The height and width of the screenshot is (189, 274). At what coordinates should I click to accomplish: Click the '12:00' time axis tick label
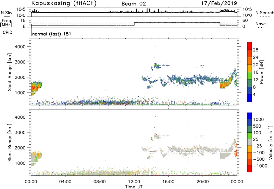point(134,182)
